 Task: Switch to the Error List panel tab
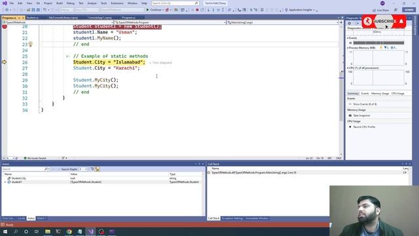tap(8, 218)
